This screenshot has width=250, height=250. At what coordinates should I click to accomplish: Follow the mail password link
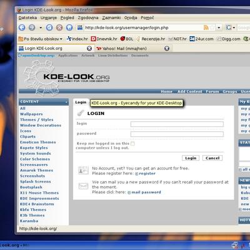tap(146, 192)
